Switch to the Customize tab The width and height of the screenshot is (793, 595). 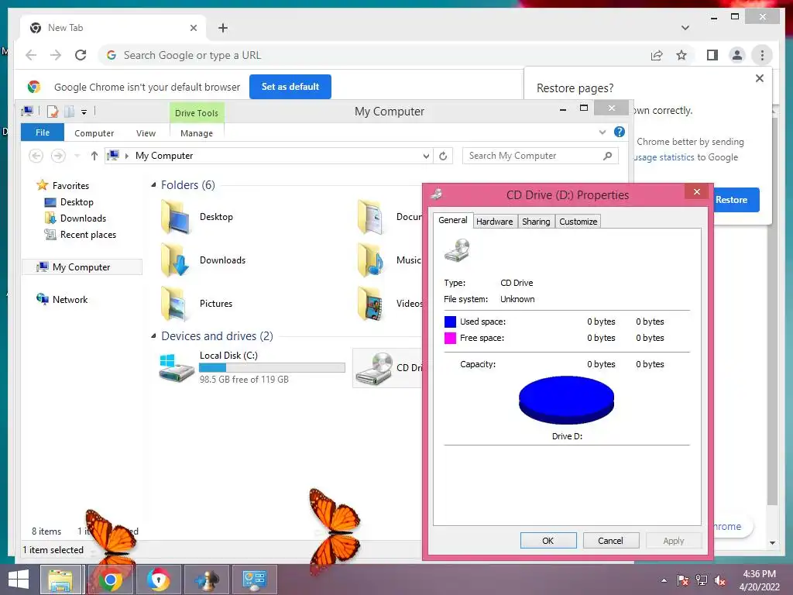tap(578, 222)
